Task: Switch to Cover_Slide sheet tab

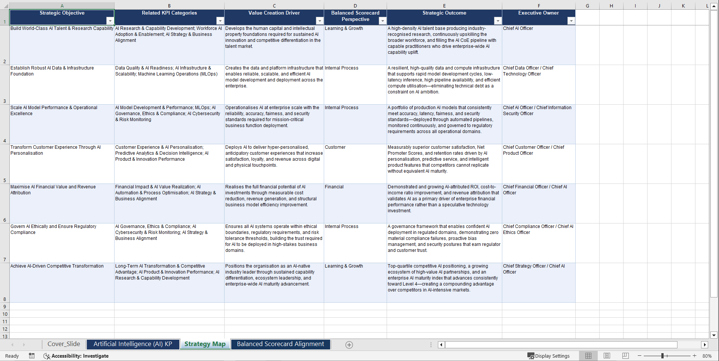Action: point(64,344)
